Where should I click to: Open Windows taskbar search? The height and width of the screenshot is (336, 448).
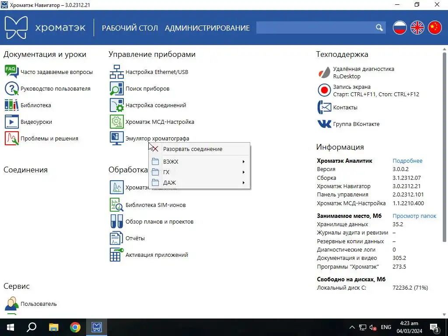[31, 327]
